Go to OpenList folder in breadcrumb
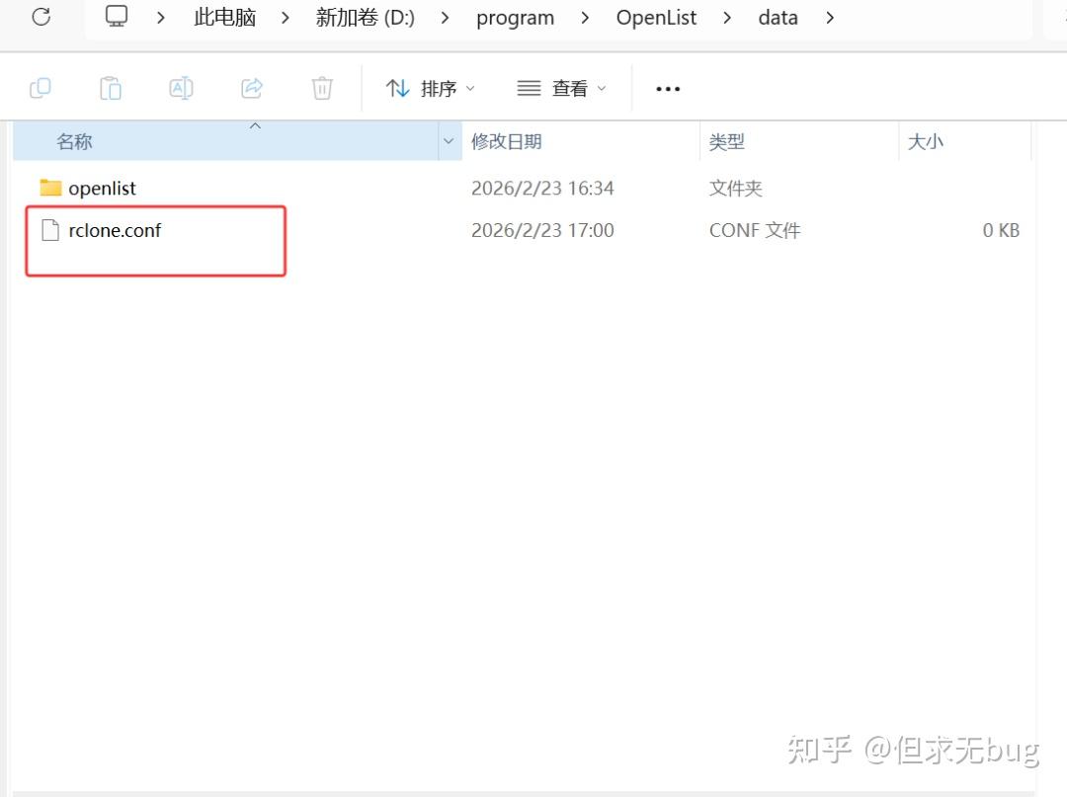This screenshot has height=797, width=1067. 656,17
